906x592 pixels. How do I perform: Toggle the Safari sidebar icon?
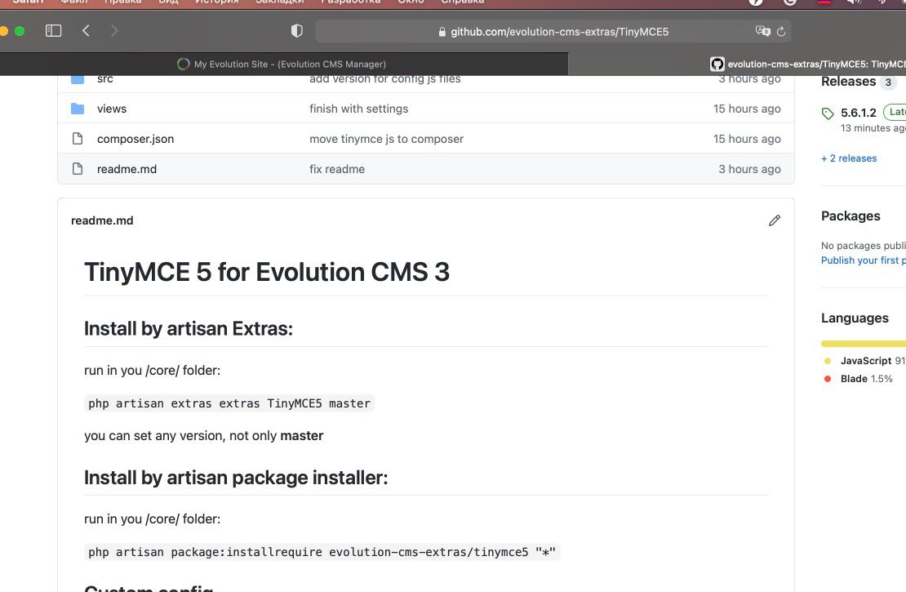click(53, 31)
